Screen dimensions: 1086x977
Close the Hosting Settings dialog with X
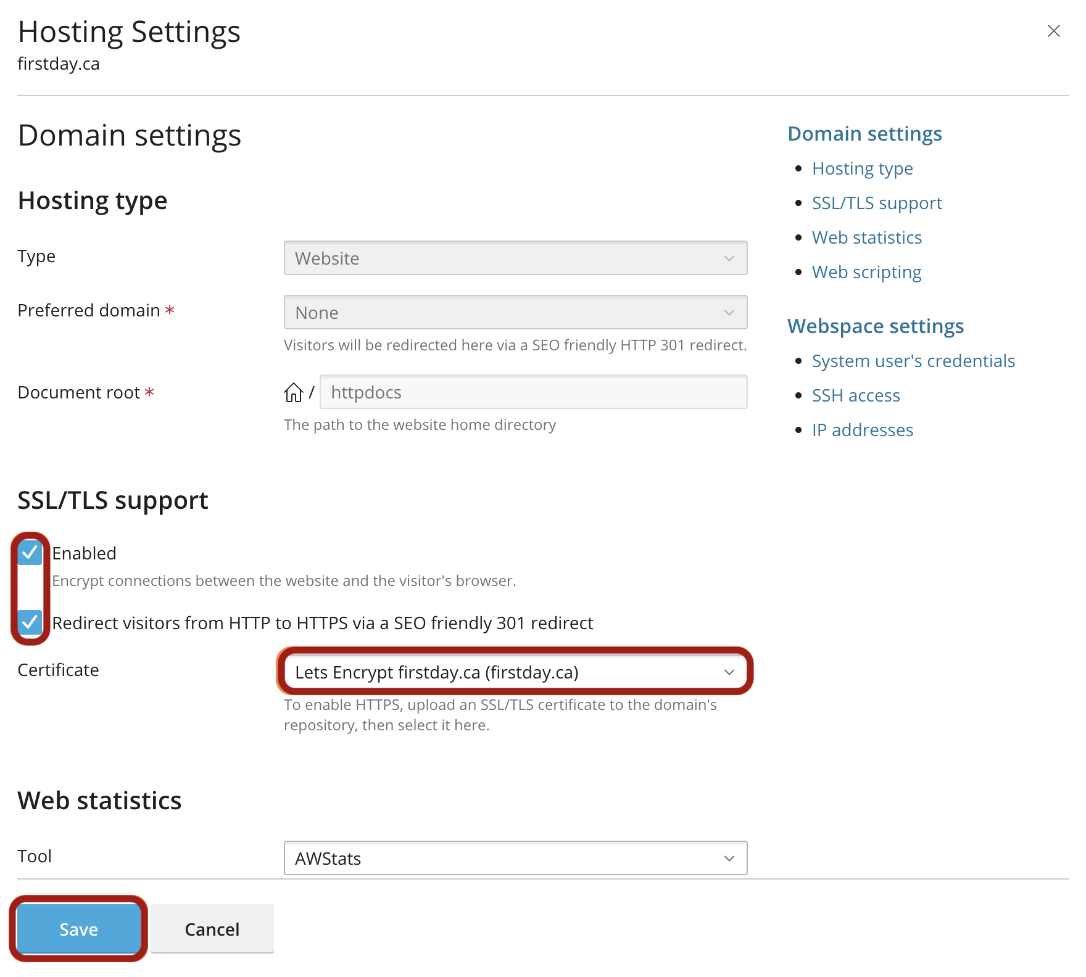(x=1053, y=31)
